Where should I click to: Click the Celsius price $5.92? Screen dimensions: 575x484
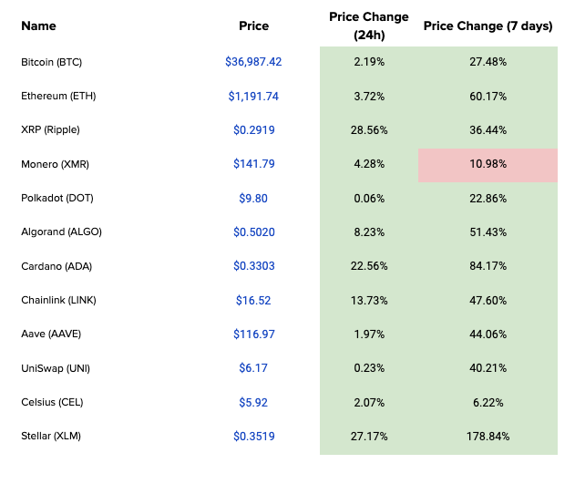click(x=253, y=402)
